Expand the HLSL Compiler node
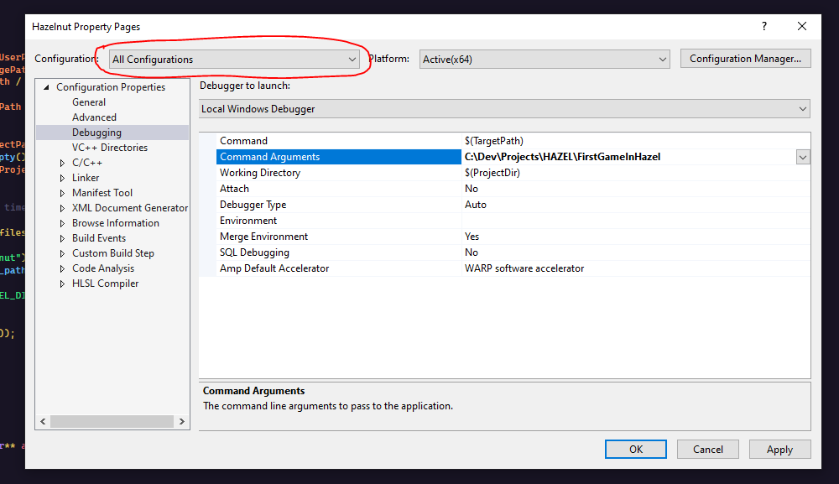839x484 pixels. 62,284
